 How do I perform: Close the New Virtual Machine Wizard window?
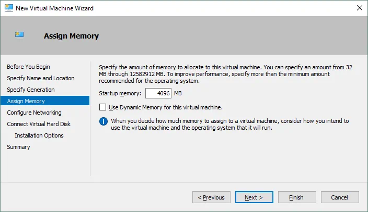360,8
